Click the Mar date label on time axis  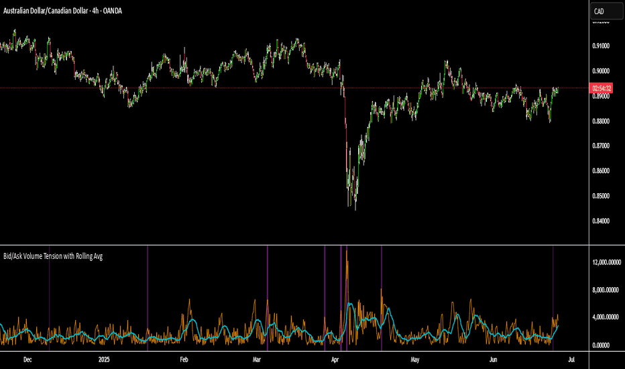[257, 360]
